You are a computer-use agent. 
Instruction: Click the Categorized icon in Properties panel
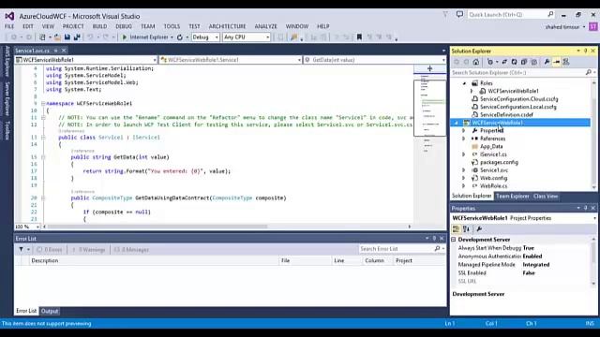tap(456, 228)
